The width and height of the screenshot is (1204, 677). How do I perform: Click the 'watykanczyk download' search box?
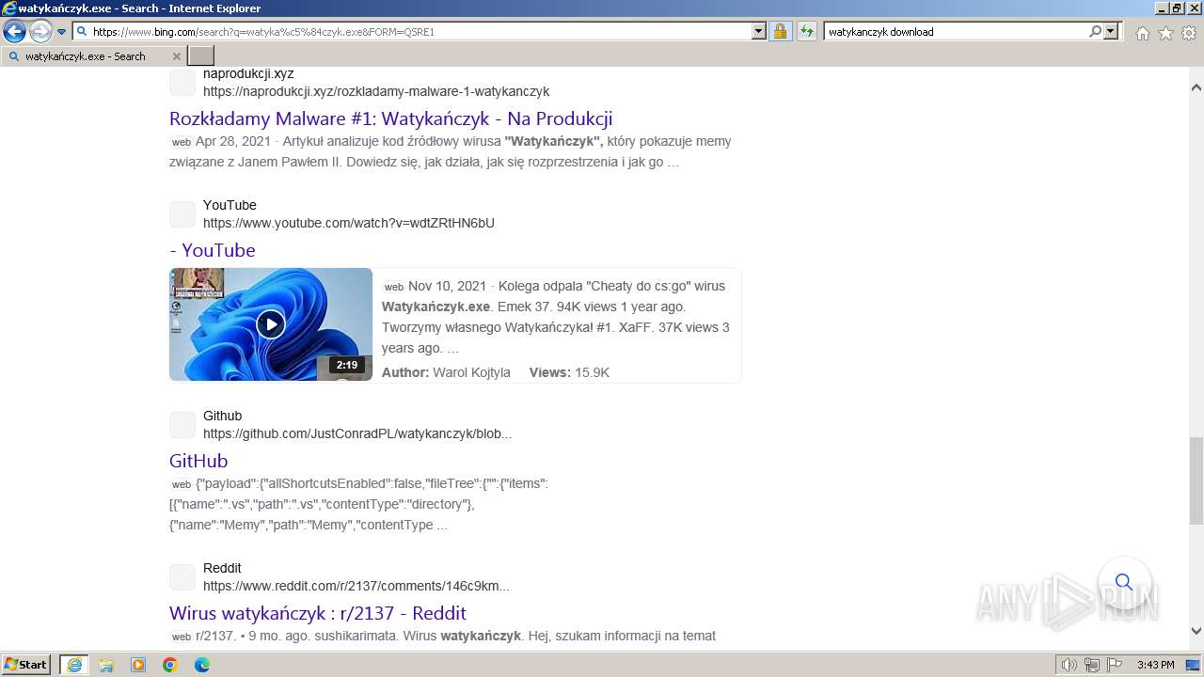click(956, 31)
